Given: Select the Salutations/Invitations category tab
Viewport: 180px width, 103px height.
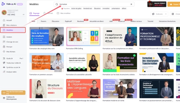Looking at the screenshot, I should tap(167, 21).
